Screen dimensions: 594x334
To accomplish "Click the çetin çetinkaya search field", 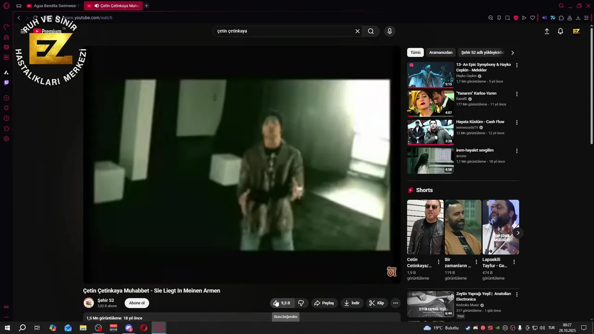I will click(283, 31).
